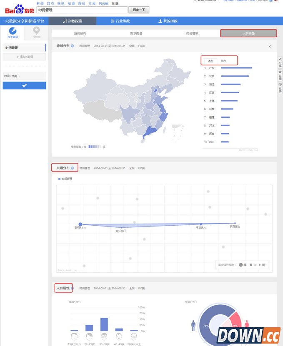The height and width of the screenshot is (346, 283).
Task: Click the search index color scale legend
Action: coord(95,147)
